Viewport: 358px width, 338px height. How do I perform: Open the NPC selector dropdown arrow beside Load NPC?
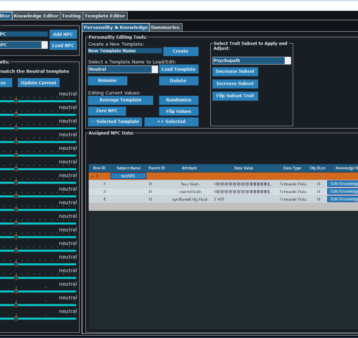45,45
